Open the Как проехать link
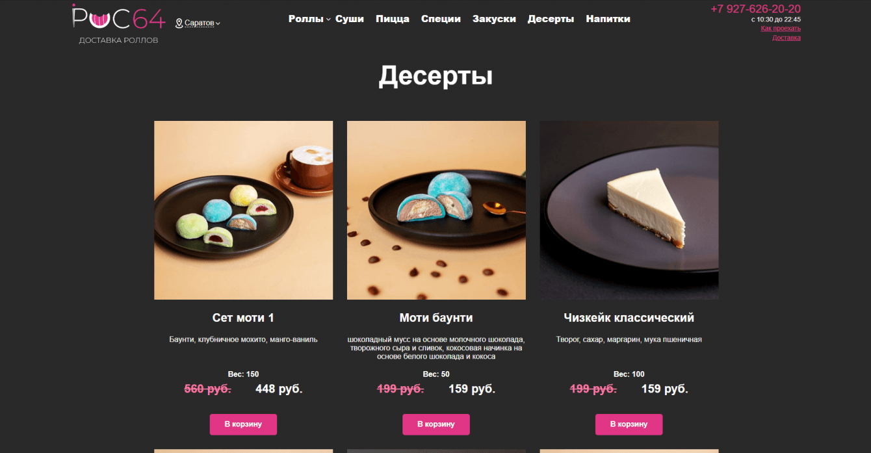871x453 pixels. point(781,29)
